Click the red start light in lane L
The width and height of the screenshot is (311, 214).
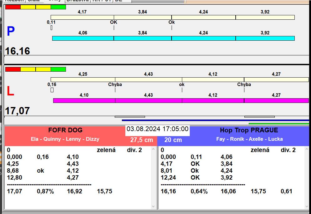click(x=13, y=69)
